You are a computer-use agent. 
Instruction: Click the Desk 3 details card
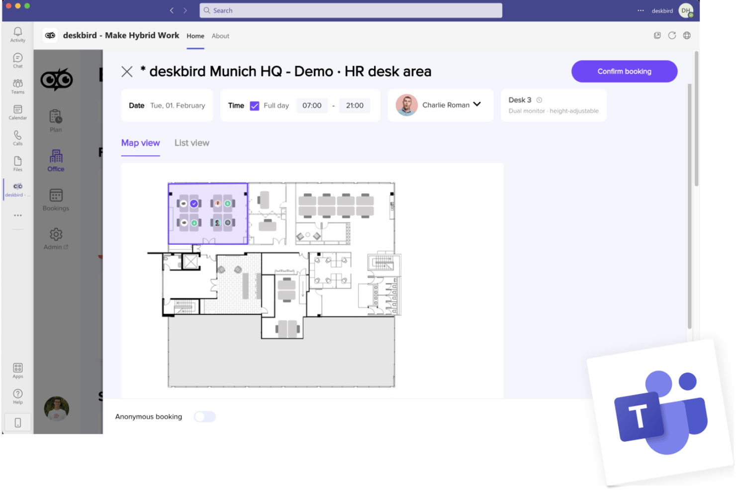point(553,105)
